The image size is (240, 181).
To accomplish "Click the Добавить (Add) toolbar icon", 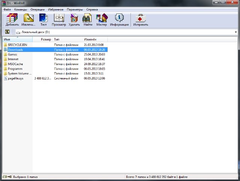I will (12, 18).
